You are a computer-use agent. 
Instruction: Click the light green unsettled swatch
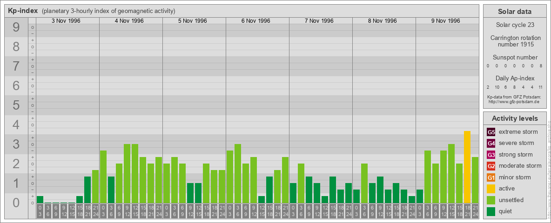pyautogui.click(x=491, y=200)
